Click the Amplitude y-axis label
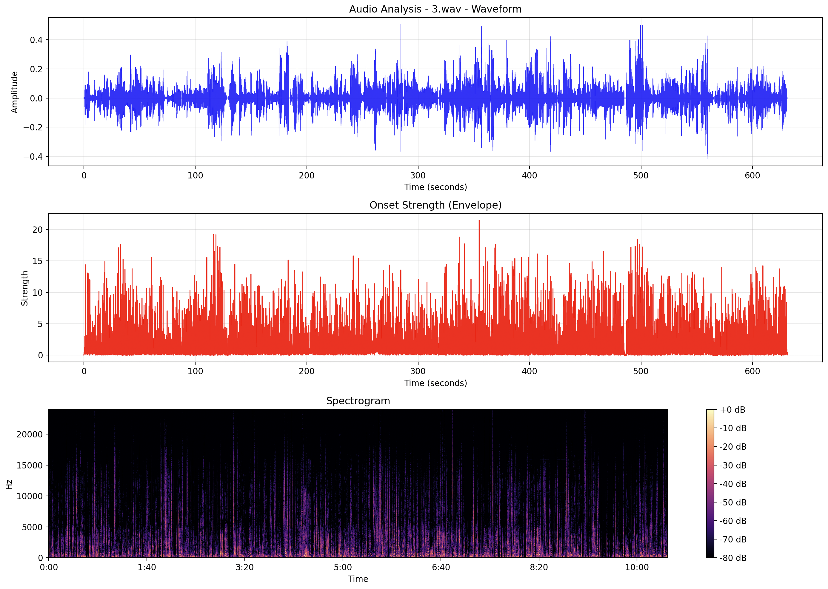828x589 pixels. coord(15,92)
